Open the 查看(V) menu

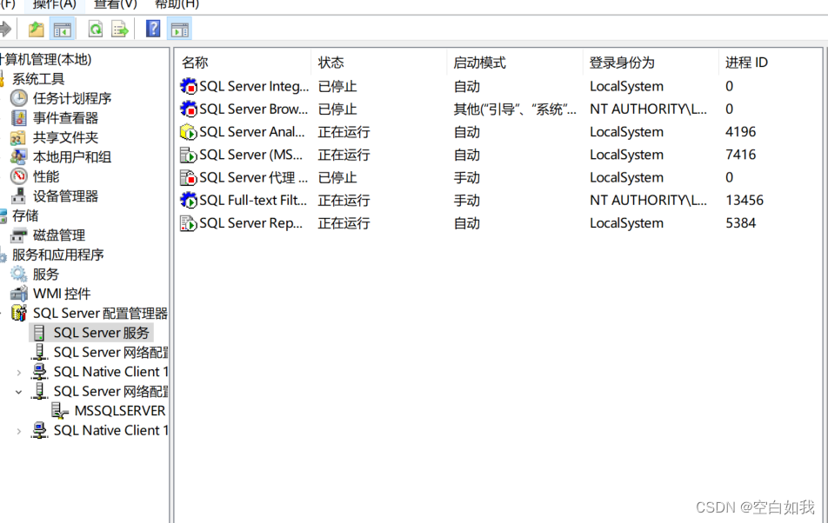click(x=115, y=4)
